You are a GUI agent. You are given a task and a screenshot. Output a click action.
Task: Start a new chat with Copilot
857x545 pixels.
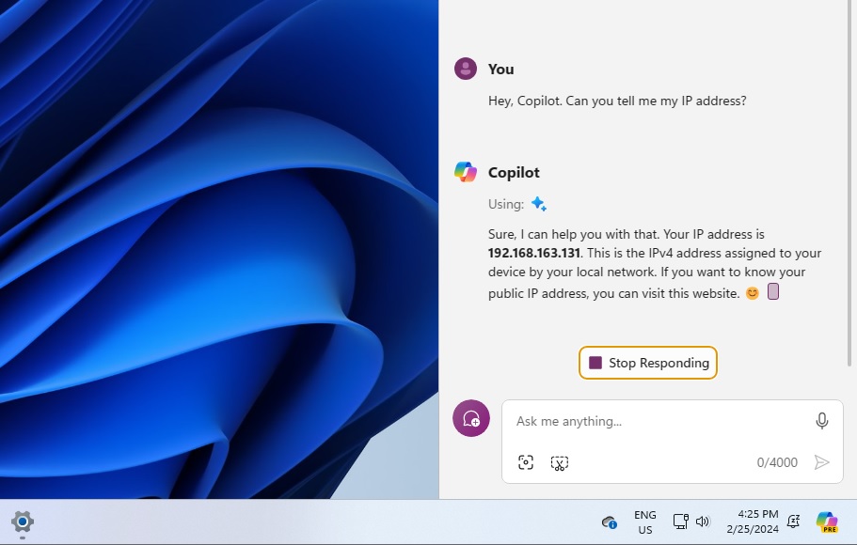coord(471,418)
